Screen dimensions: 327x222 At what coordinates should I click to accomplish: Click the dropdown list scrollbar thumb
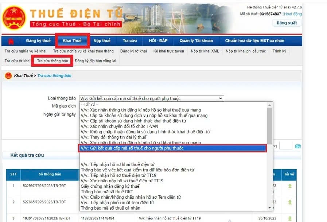[x=270, y=126]
